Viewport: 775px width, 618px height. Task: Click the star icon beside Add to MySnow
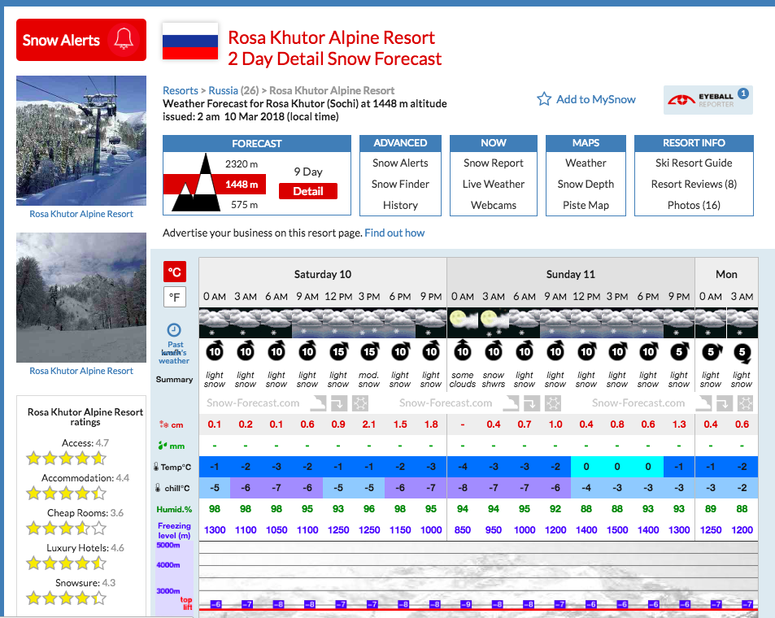coord(544,99)
